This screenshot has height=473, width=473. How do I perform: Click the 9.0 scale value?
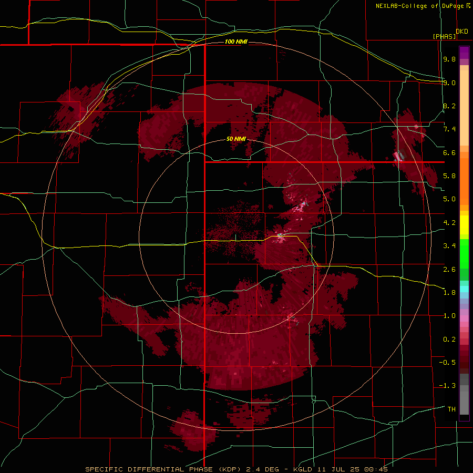coord(449,83)
